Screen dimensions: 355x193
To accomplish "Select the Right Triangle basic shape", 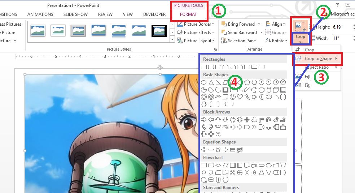I will [218, 82].
